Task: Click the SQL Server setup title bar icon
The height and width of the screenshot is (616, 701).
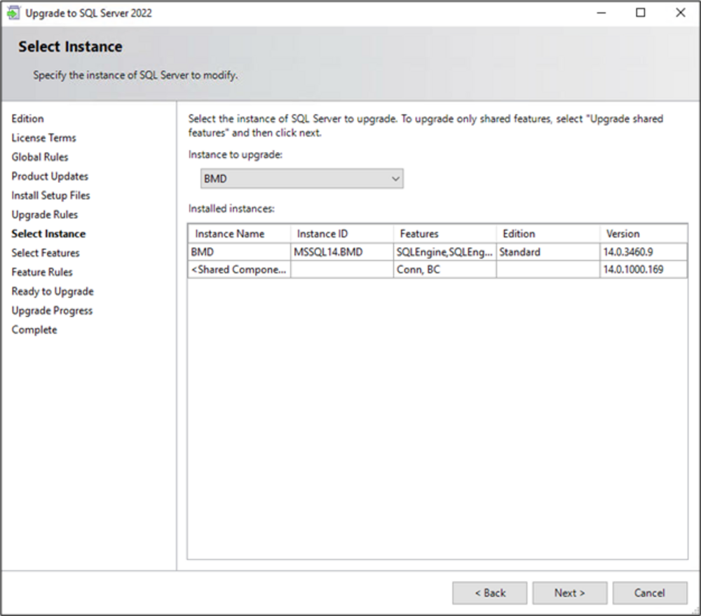Action: 13,13
